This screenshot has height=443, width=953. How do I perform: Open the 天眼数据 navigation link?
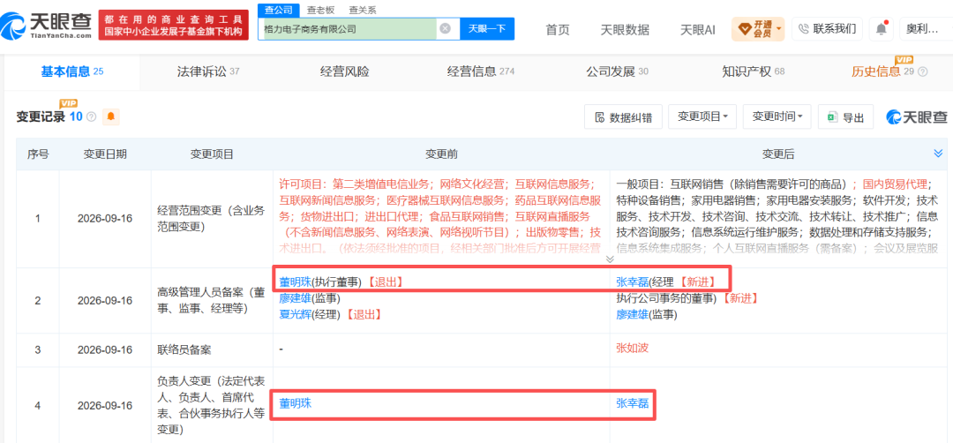(x=624, y=29)
